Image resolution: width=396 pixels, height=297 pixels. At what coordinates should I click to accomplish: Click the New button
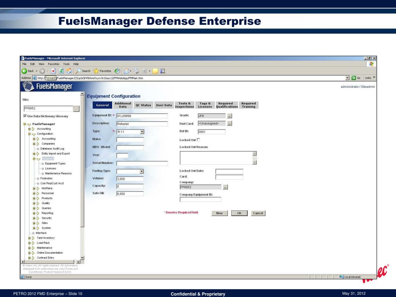(219, 213)
